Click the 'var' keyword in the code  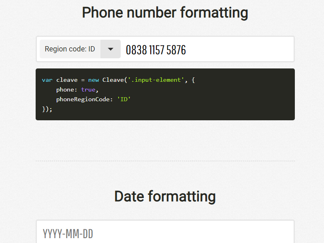[47, 80]
